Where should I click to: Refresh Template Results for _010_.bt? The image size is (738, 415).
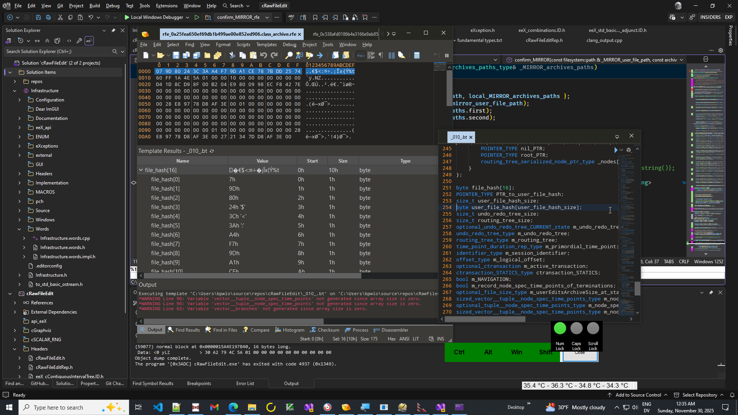(x=212, y=151)
